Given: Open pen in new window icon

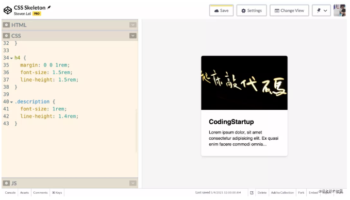Looking at the screenshot, I should [x=252, y=193].
